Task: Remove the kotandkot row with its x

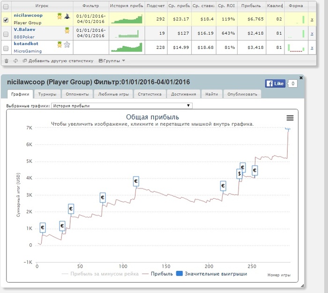Action: [x=312, y=47]
